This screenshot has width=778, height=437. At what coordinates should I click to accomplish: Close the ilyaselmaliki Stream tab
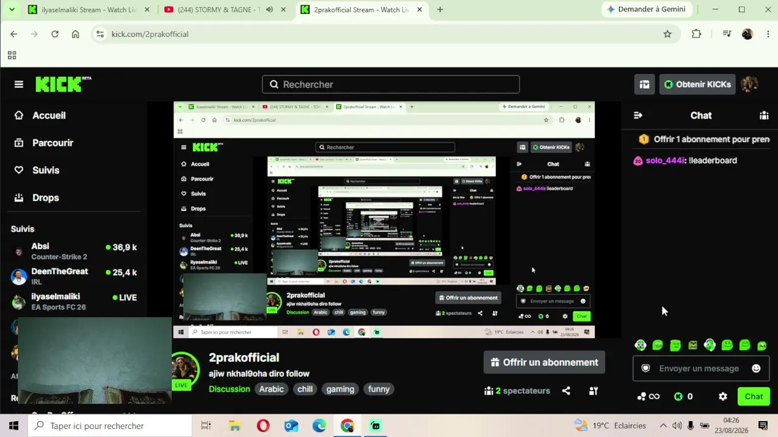point(146,10)
